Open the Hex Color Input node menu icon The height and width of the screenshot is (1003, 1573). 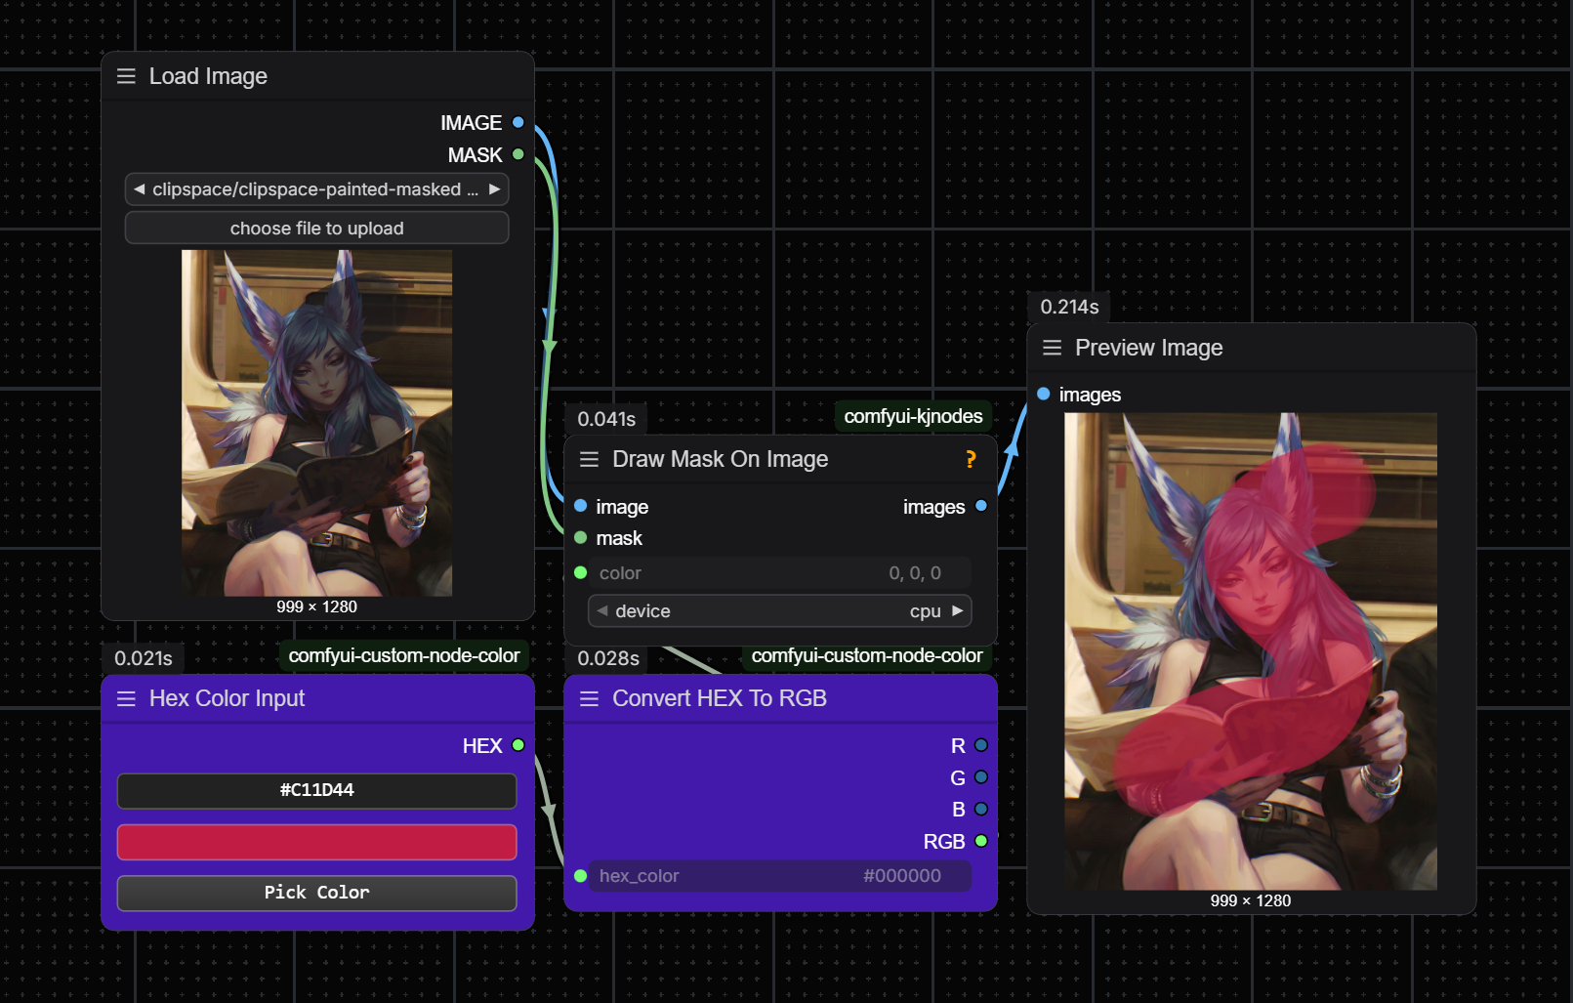(126, 698)
